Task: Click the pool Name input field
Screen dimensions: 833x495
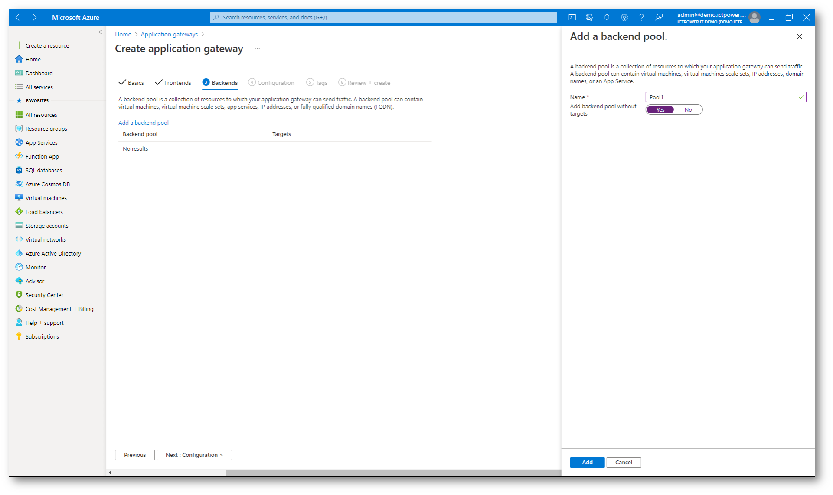Action: (725, 97)
